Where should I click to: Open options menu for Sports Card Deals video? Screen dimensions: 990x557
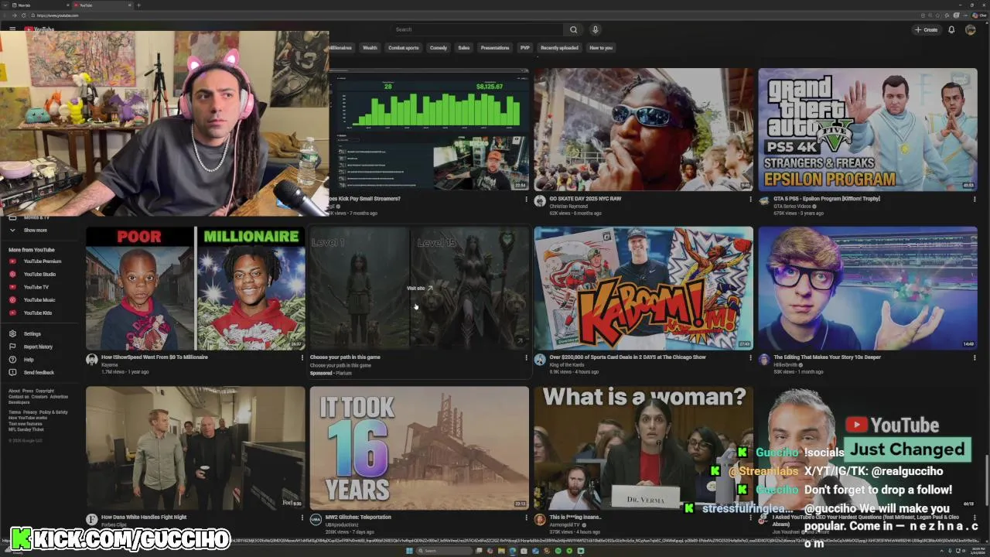pyautogui.click(x=749, y=357)
